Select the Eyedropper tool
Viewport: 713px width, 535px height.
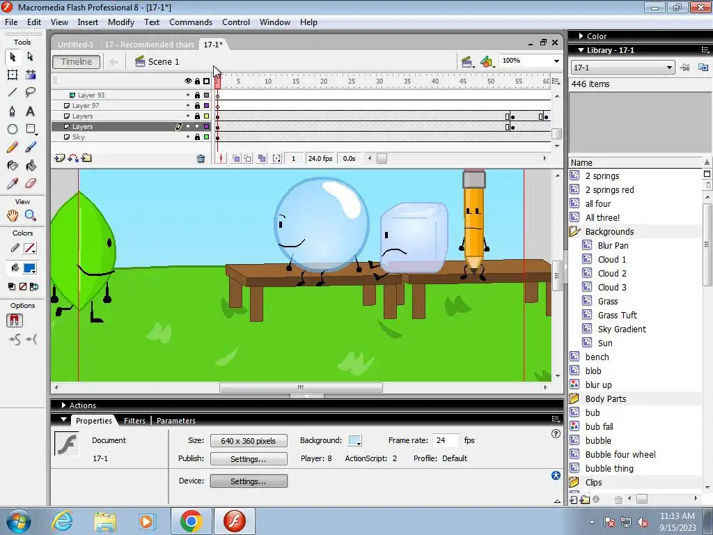(13, 184)
